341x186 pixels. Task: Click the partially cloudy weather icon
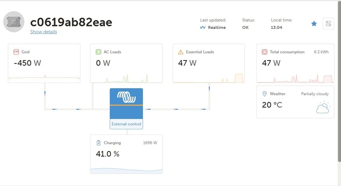click(x=323, y=107)
